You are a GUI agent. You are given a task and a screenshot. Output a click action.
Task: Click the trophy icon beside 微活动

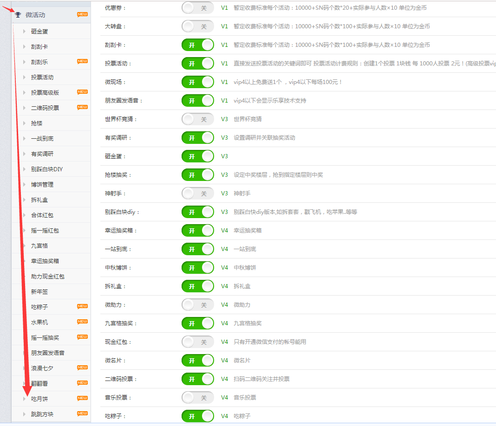(18, 15)
